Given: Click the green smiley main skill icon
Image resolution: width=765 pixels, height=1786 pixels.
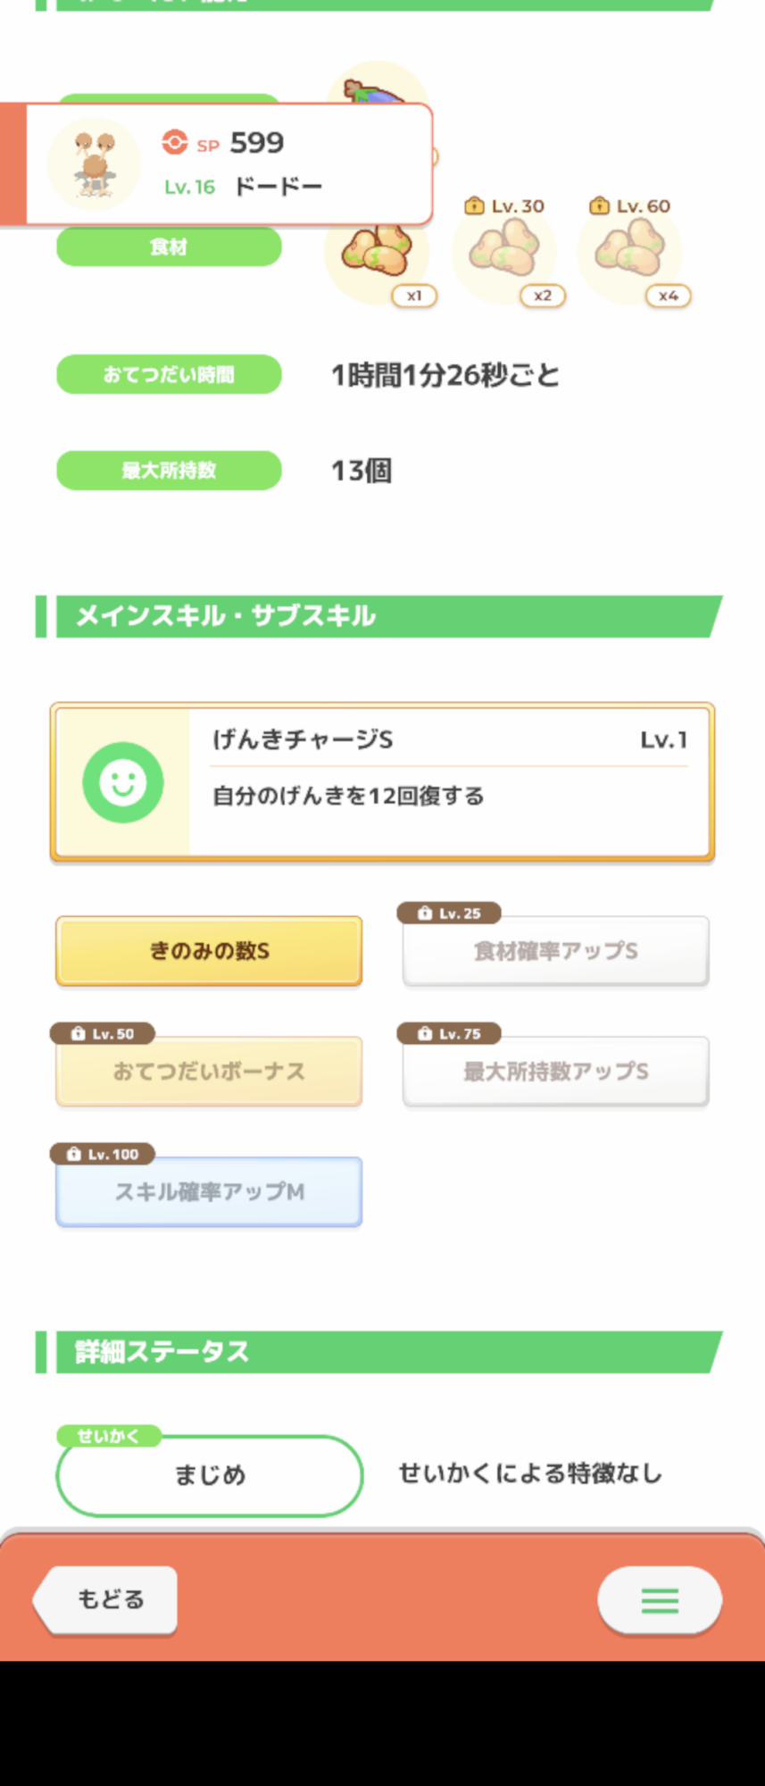Looking at the screenshot, I should (x=123, y=782).
